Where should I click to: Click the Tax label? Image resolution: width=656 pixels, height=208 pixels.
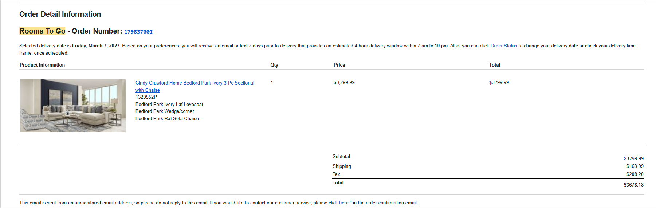tap(336, 174)
